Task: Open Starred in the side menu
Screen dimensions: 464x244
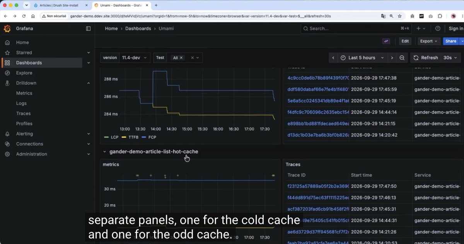Action: click(x=24, y=53)
